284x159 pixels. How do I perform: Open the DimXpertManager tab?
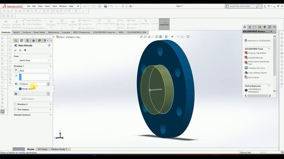point(34,41)
